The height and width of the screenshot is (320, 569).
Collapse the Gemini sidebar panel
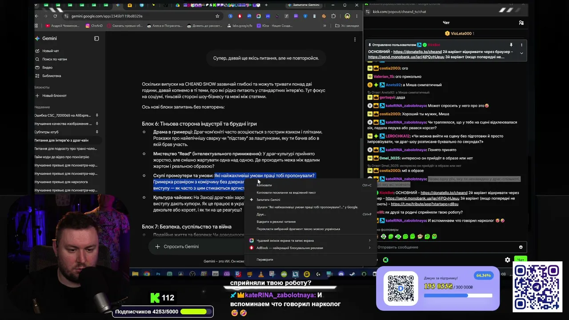pyautogui.click(x=96, y=39)
